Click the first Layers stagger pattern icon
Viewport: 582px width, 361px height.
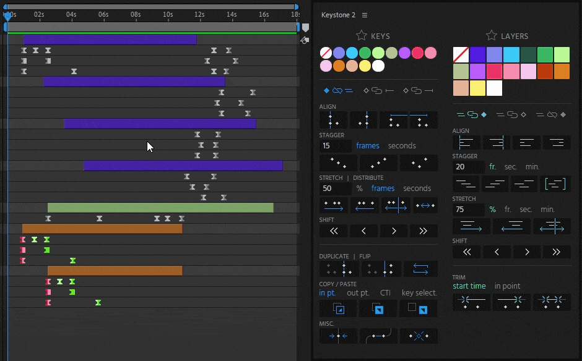(466, 184)
